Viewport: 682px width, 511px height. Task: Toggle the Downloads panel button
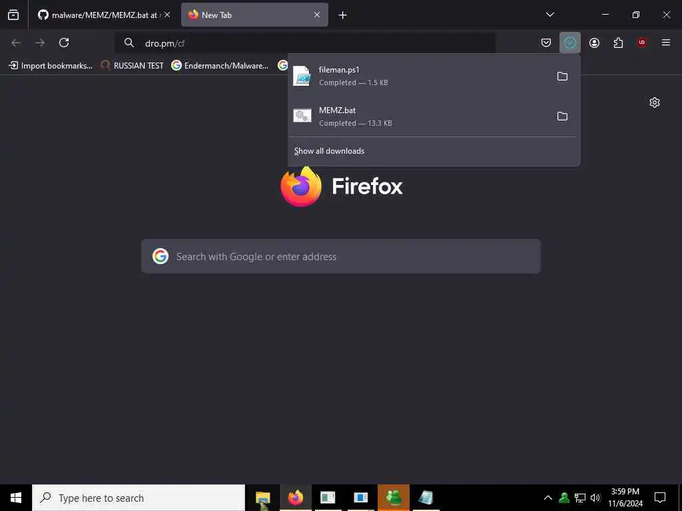coord(570,43)
